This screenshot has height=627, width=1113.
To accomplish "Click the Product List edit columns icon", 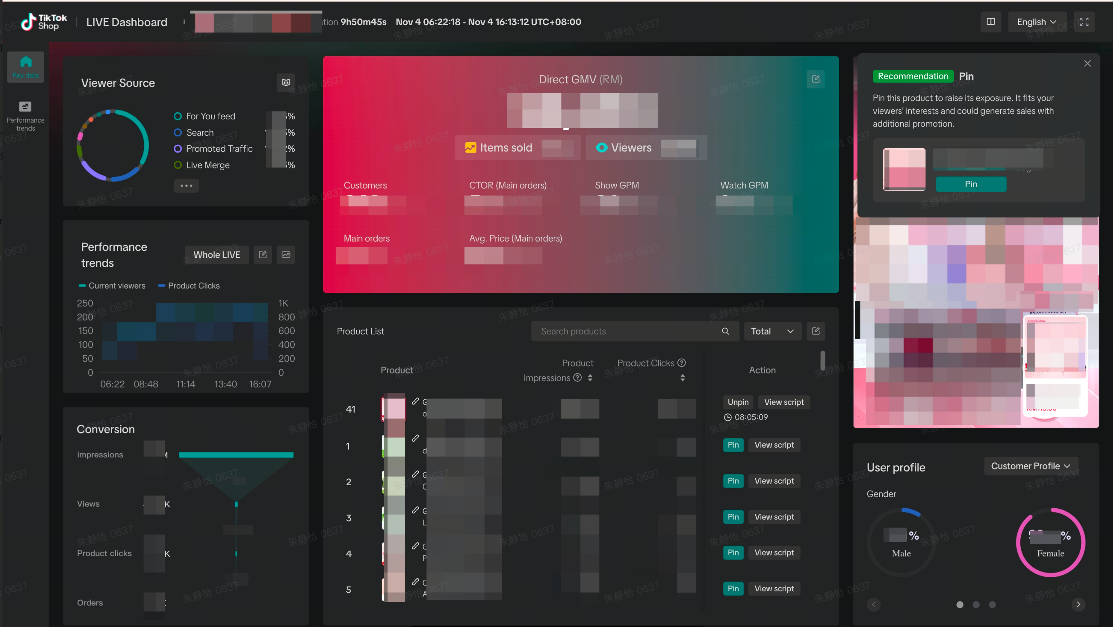I will pos(815,331).
